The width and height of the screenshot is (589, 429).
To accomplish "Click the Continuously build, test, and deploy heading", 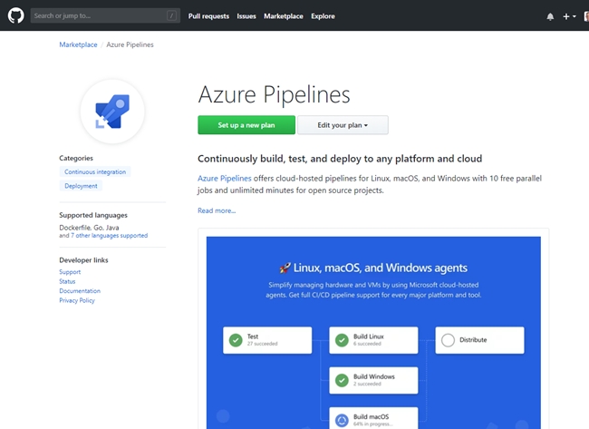I will [340, 159].
